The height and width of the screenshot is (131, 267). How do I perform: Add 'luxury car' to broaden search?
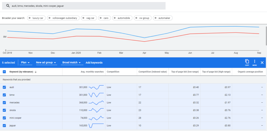[36, 18]
